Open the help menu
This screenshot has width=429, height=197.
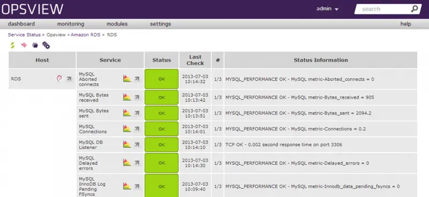pos(406,24)
